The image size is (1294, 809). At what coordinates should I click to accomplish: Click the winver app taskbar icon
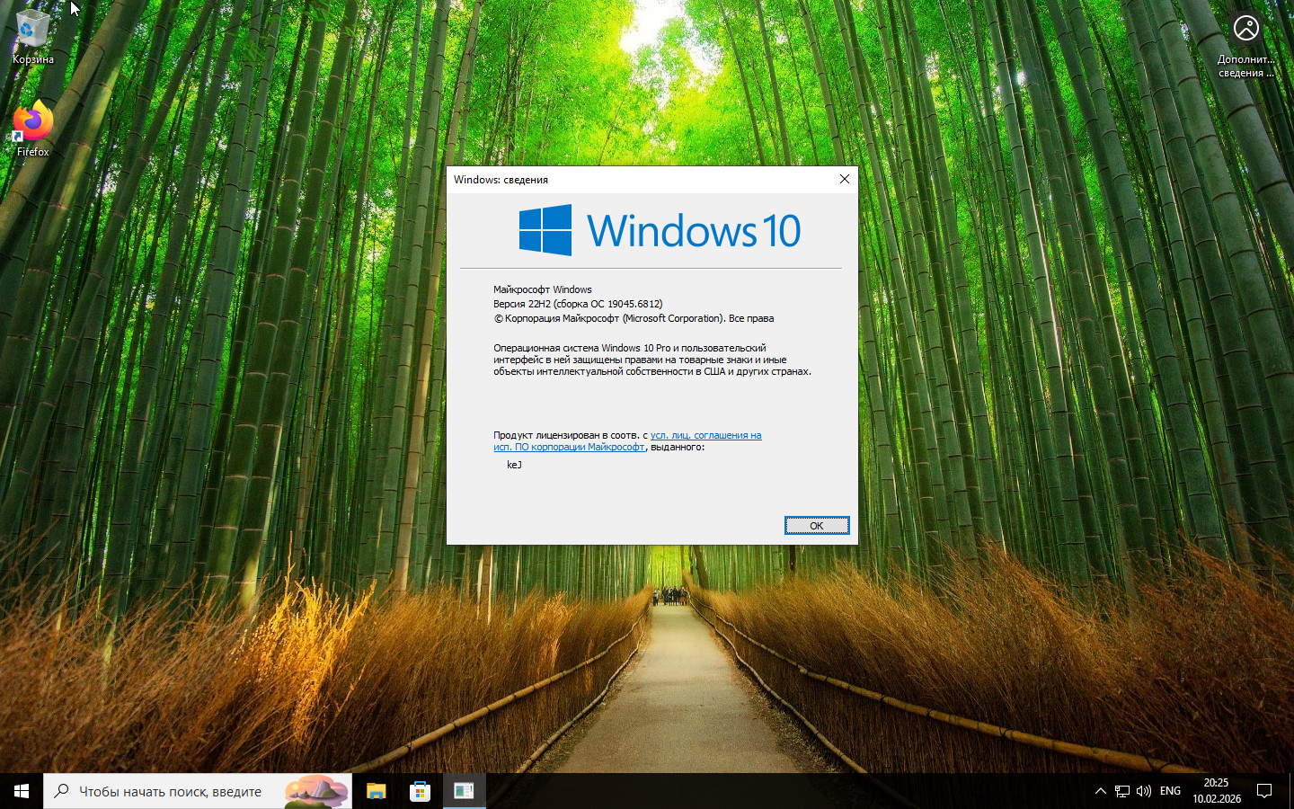click(x=464, y=791)
